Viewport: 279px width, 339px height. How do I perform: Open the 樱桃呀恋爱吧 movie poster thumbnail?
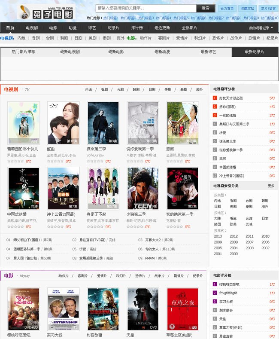point(24,309)
